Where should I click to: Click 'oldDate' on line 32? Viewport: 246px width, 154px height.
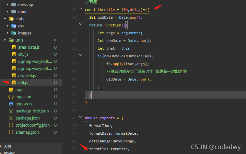tap(105, 17)
